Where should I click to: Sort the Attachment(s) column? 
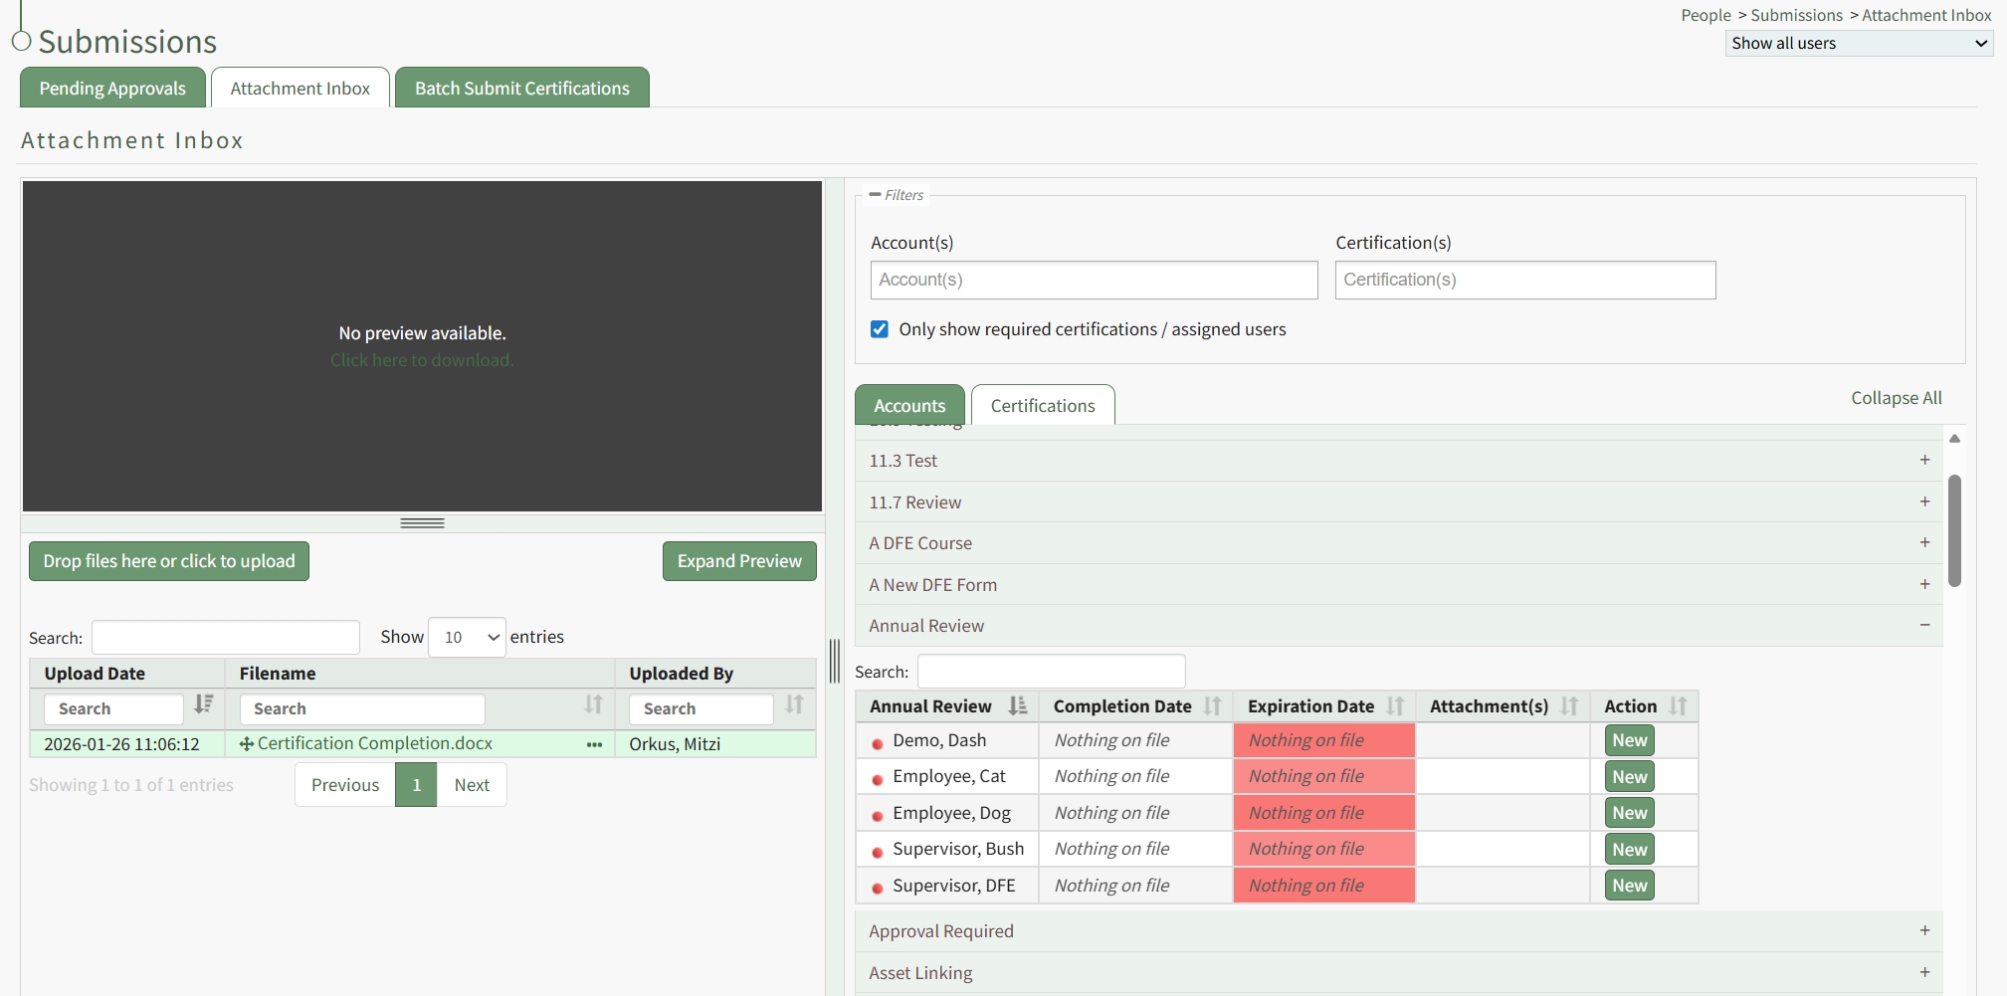1569,706
